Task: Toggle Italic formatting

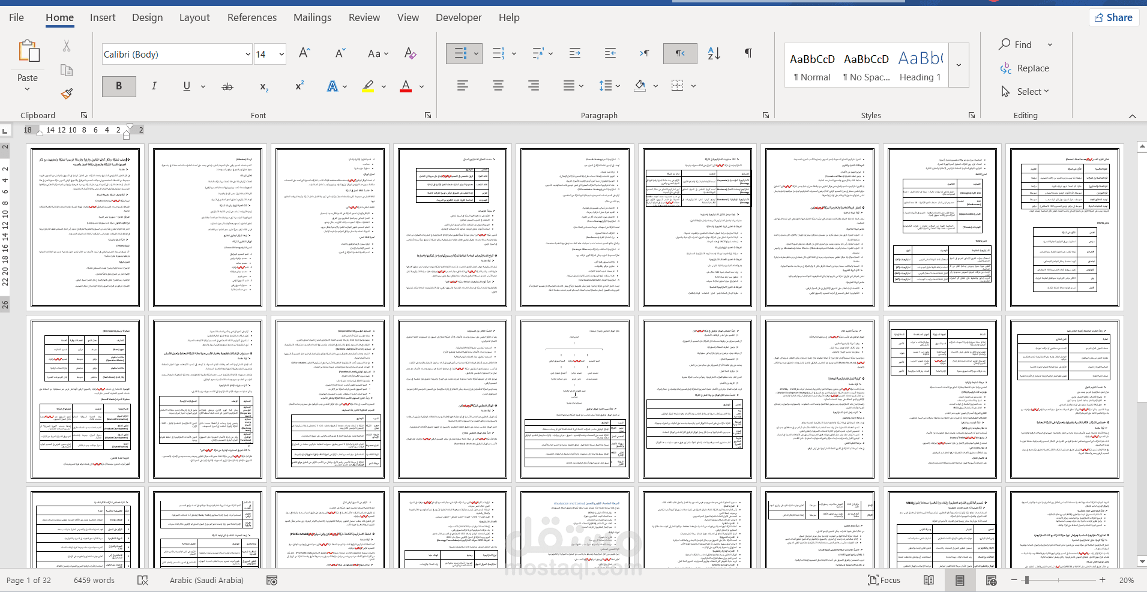Action: coord(154,86)
